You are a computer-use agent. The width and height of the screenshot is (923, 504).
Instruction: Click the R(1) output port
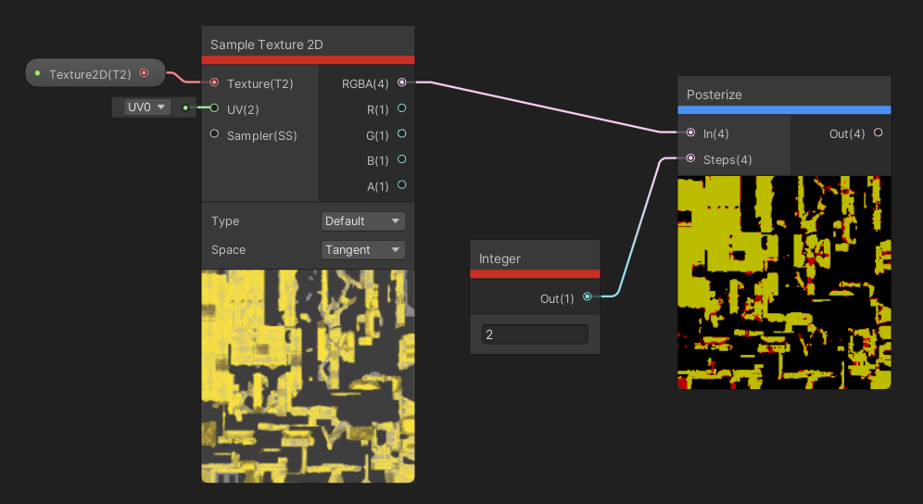coord(401,108)
